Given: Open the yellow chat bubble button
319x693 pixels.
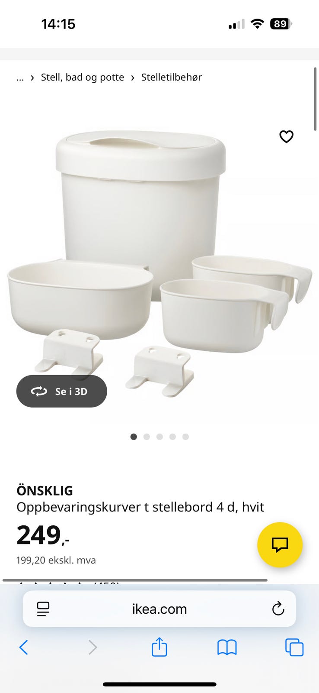Looking at the screenshot, I should coord(280,544).
